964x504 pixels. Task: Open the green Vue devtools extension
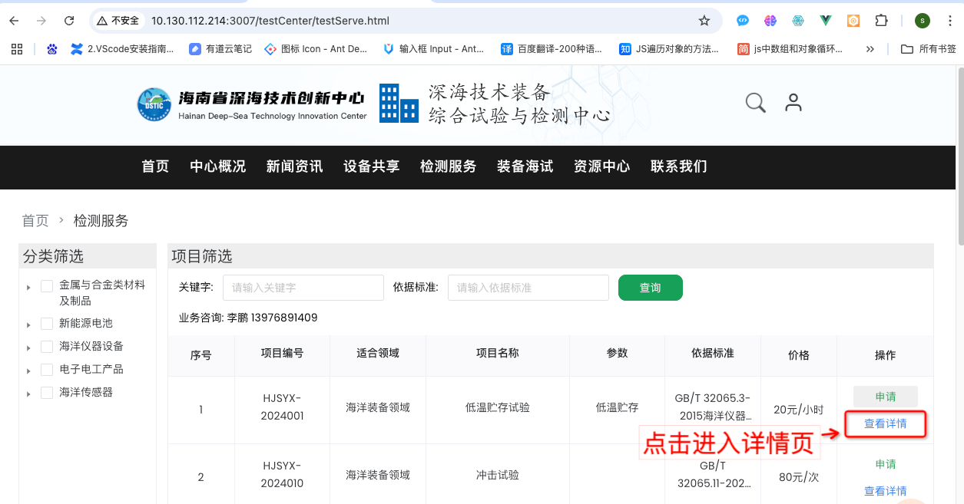tap(826, 21)
